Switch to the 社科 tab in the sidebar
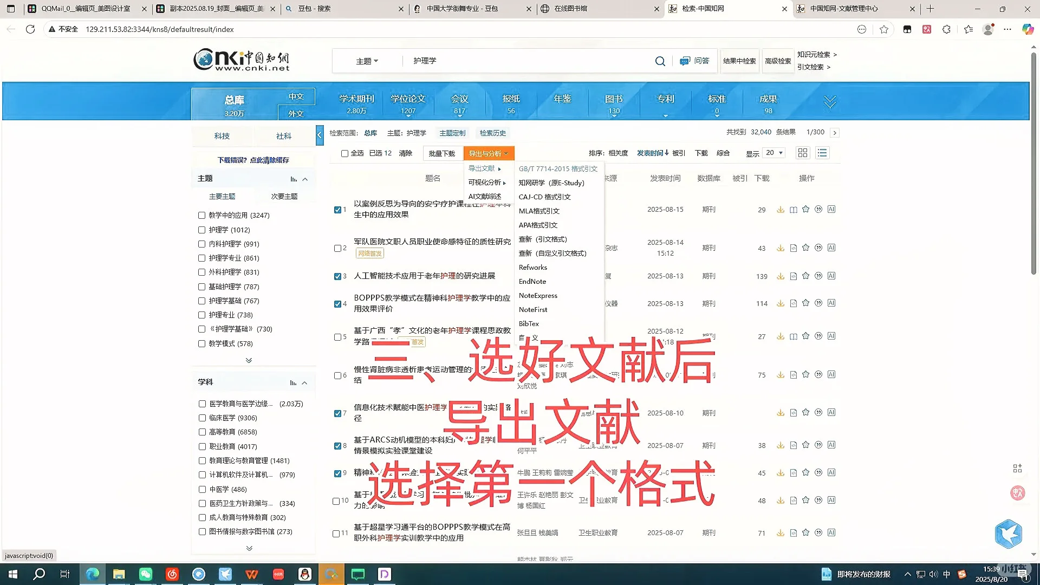Image resolution: width=1040 pixels, height=585 pixels. click(283, 135)
